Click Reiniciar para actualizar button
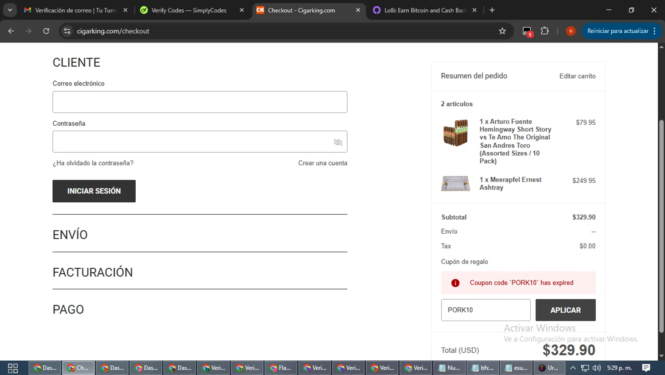Screen dimensions: 665x375 pos(618,31)
